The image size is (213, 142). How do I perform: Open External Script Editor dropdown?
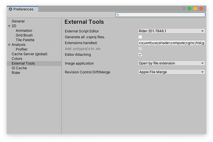(171, 31)
